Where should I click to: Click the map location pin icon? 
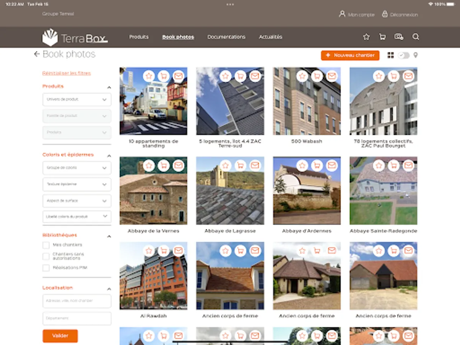416,55
